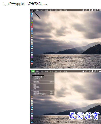Open 前往 menu in the upper screenshot

pos(56,10)
